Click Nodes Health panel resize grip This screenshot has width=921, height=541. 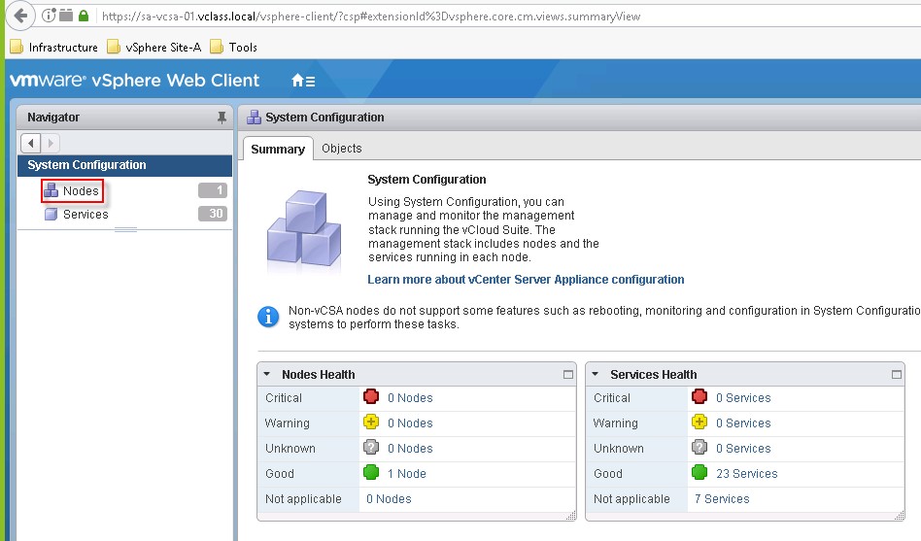point(571,516)
